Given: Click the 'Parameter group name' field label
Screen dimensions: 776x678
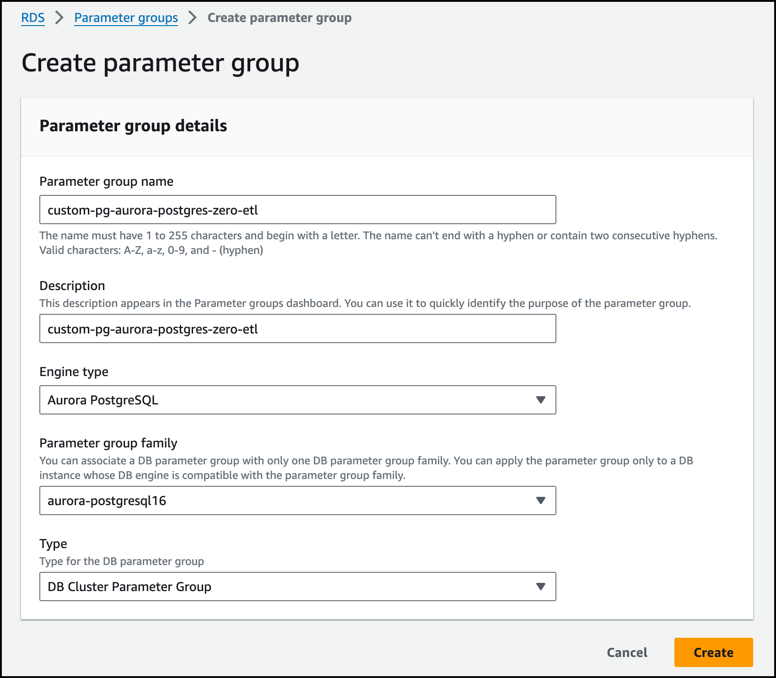Looking at the screenshot, I should click(x=106, y=182).
